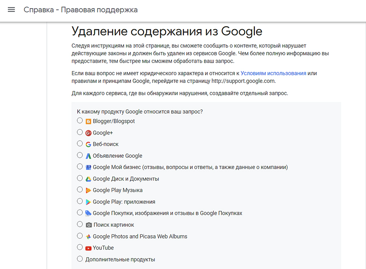Click the Google+ red icon
The width and height of the screenshot is (366, 269).
click(88, 133)
